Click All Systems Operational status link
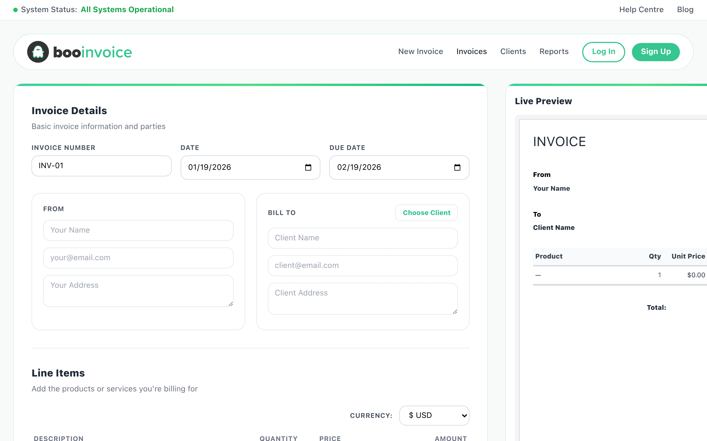Viewport: 707px width, 441px height. [127, 9]
